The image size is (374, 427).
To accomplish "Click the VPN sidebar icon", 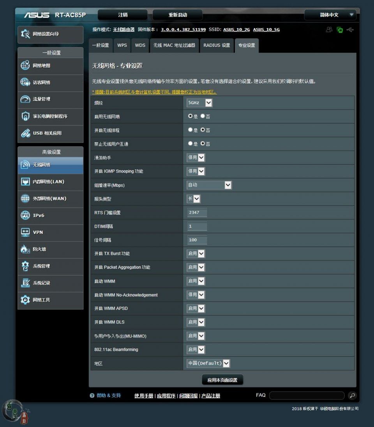I will 25,232.
